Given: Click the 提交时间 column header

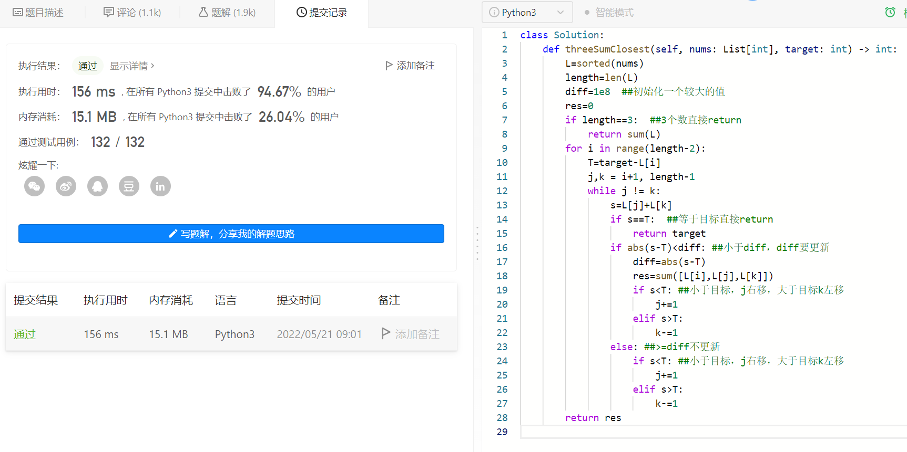Looking at the screenshot, I should click(x=299, y=300).
